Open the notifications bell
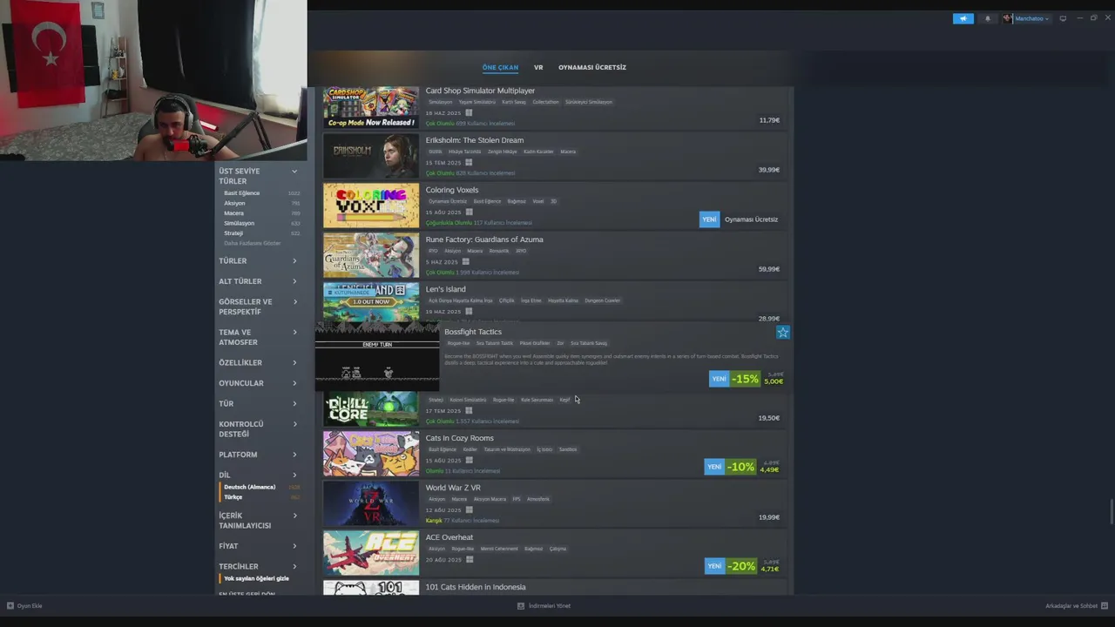The image size is (1115, 627). coord(987,18)
